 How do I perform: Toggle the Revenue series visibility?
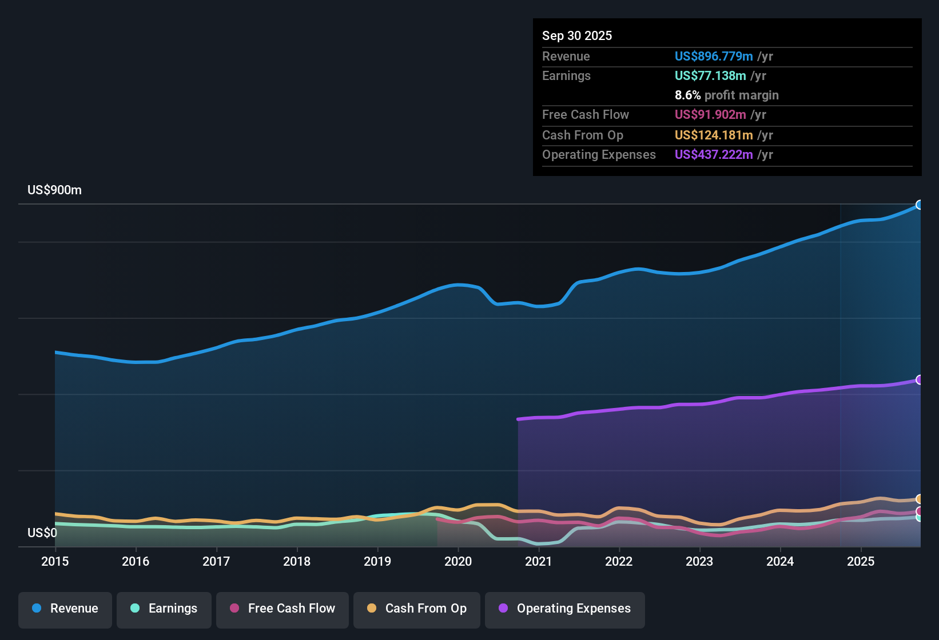coord(65,609)
